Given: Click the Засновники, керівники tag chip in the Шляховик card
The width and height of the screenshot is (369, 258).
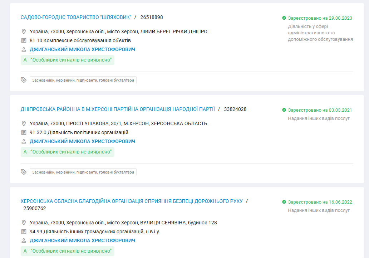Looking at the screenshot, I should pos(83,80).
